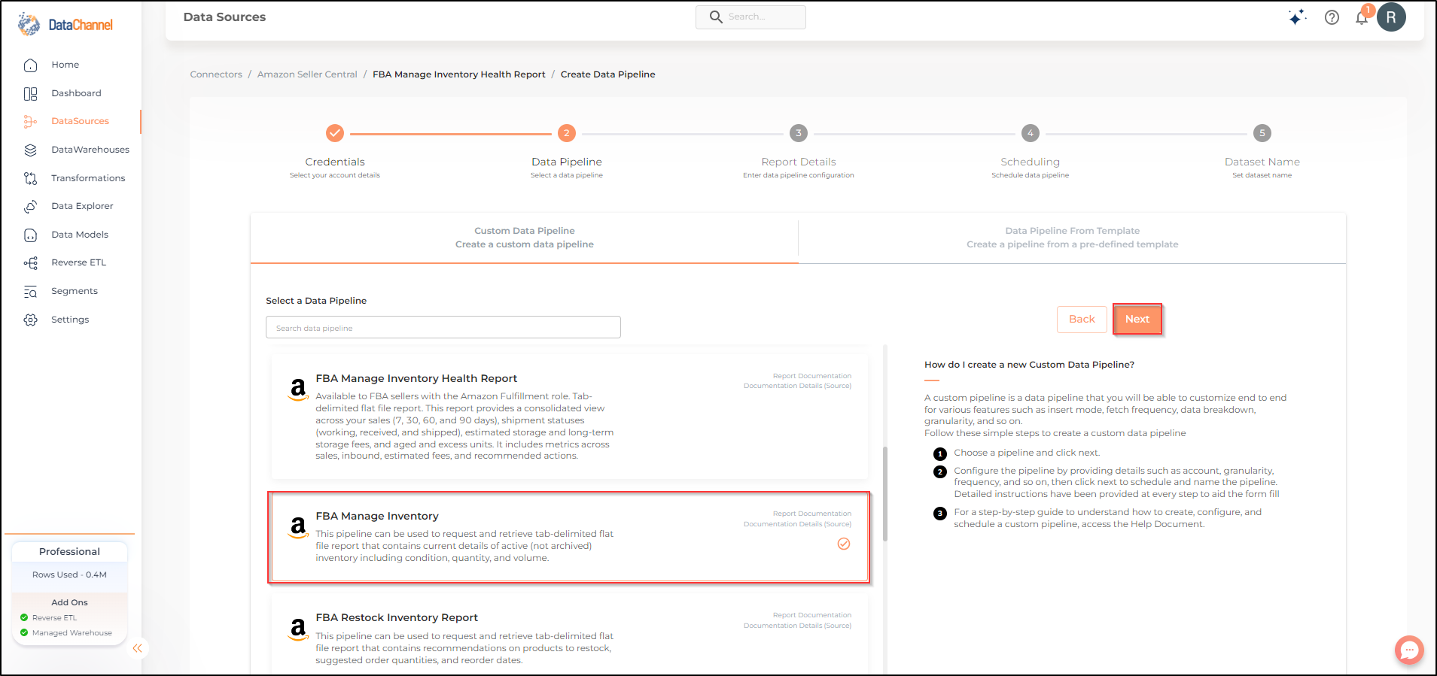Open Data Models in the sidebar

point(80,235)
